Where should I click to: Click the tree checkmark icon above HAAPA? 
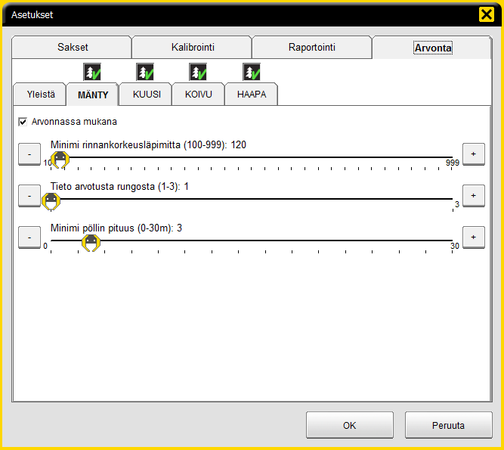tap(252, 72)
